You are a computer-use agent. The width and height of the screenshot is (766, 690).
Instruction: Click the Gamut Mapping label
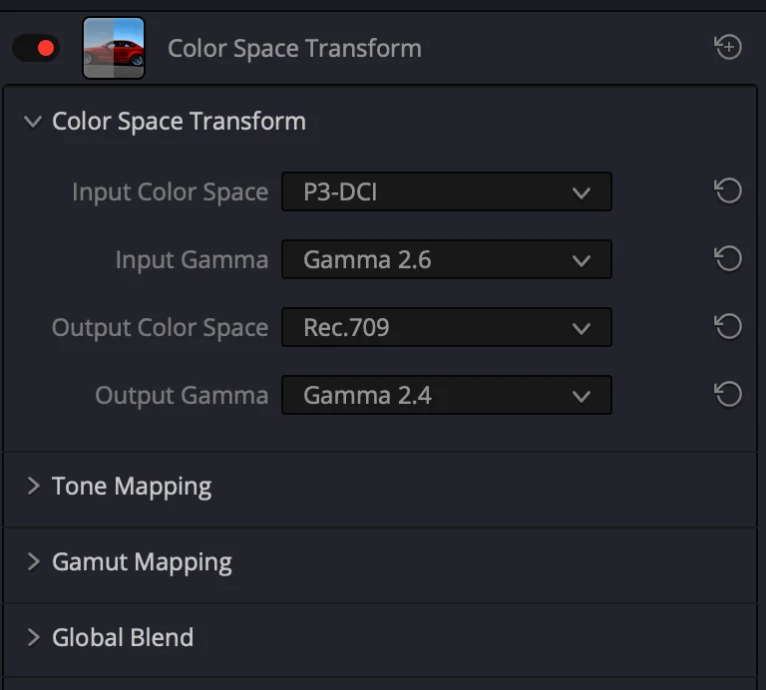(x=142, y=562)
